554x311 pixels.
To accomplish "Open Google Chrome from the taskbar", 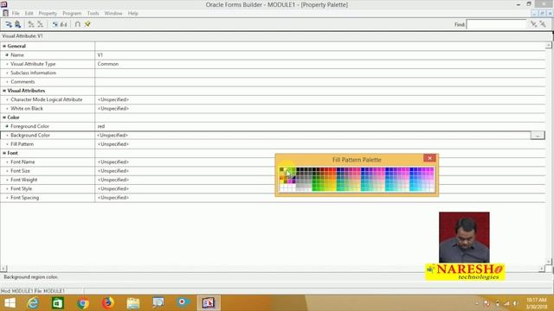I will click(x=83, y=303).
